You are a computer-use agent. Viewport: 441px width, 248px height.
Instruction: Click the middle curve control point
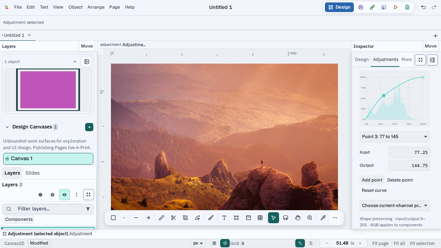coord(384,95)
